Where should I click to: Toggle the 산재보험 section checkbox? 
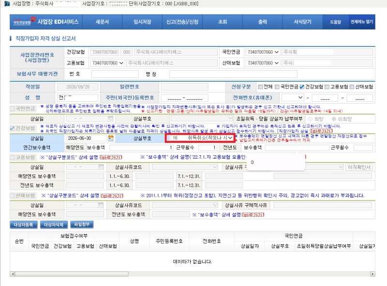(12, 196)
